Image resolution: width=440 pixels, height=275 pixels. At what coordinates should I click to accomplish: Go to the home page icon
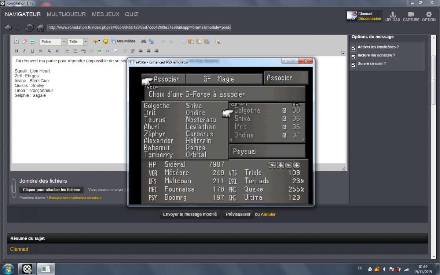(41, 27)
